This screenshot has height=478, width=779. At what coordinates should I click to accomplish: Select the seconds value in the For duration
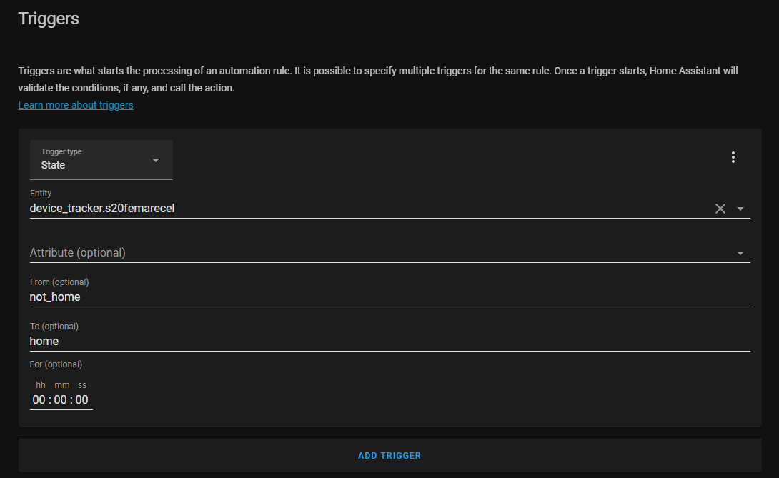pyautogui.click(x=82, y=400)
